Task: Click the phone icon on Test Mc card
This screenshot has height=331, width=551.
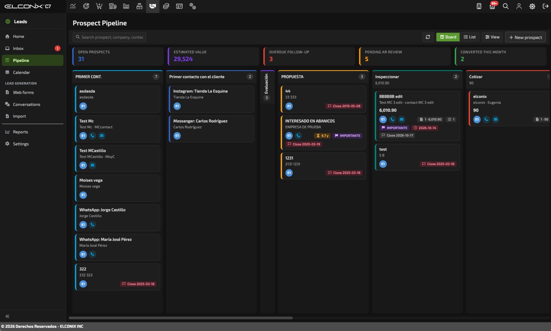Action: (92, 136)
